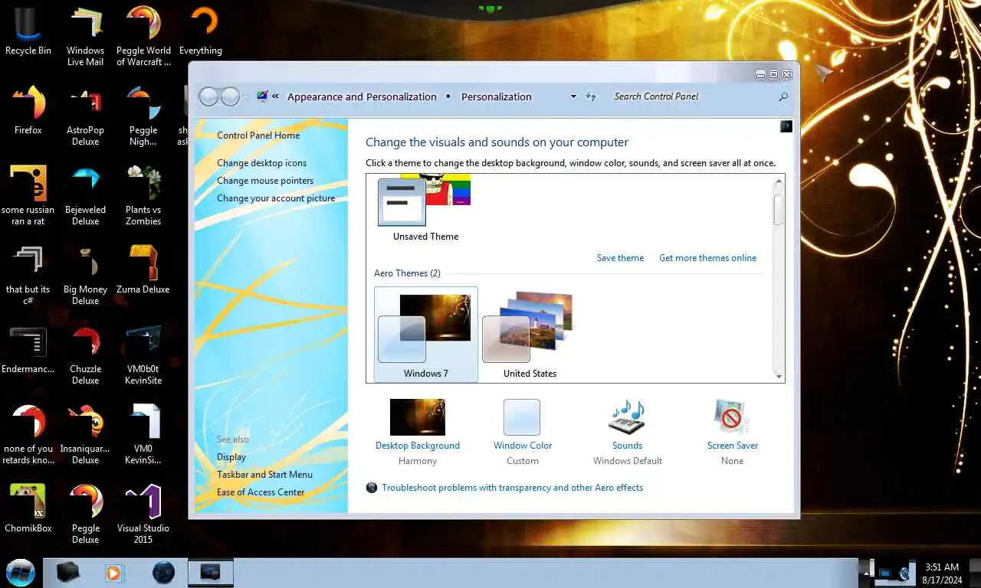The width and height of the screenshot is (981, 588).
Task: Open recent pages dropdown beside forward arrow
Action: 246,96
